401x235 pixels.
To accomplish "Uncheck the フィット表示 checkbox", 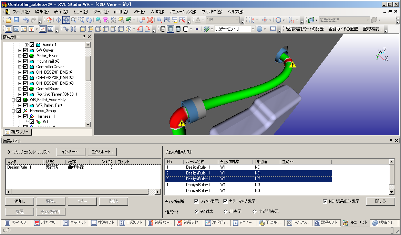I will [196, 201].
